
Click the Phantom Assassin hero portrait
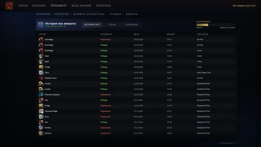point(41,94)
